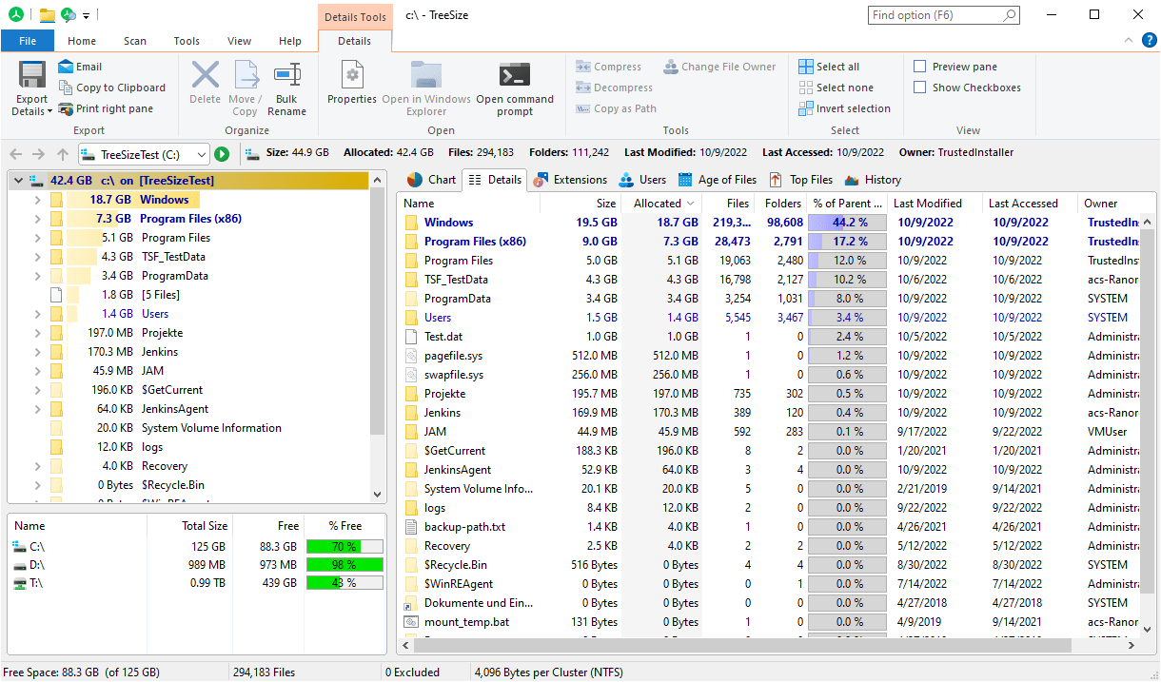Click the Email envelope icon
The image size is (1161, 682).
click(x=66, y=67)
